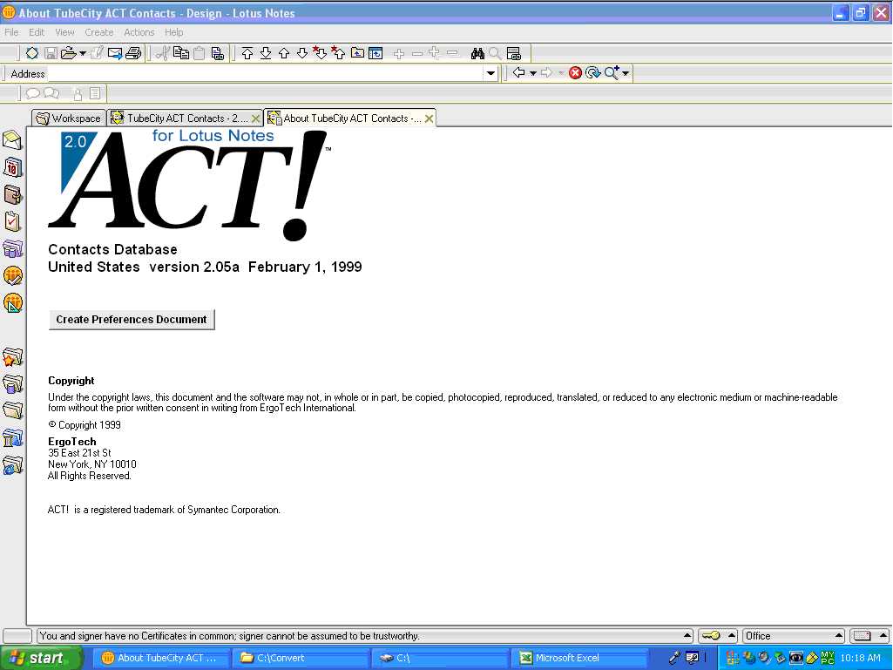The height and width of the screenshot is (670, 893).
Task: Switch to the C:\Convert taskbar window
Action: click(x=300, y=658)
